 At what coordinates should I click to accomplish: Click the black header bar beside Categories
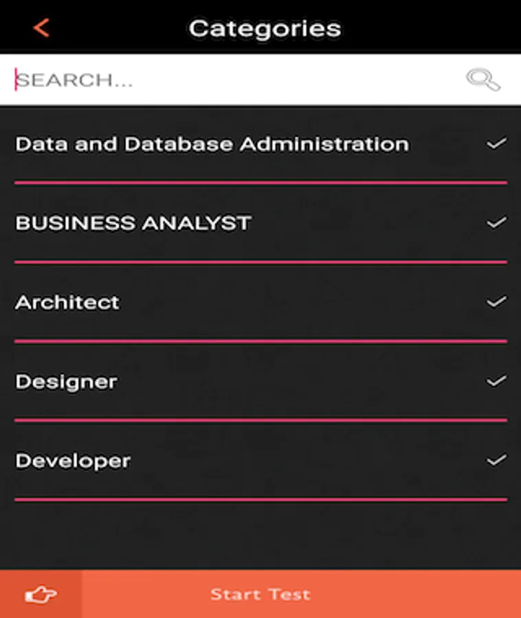pyautogui.click(x=430, y=27)
